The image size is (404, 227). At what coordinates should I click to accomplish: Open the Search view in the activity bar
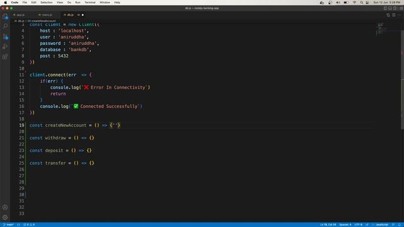tap(5, 26)
